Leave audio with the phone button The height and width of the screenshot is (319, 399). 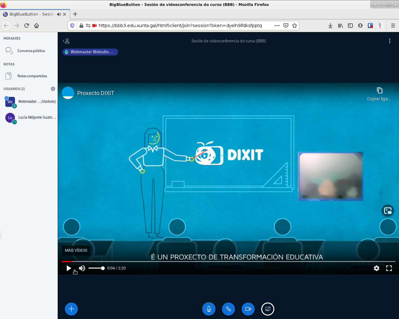pyautogui.click(x=228, y=309)
